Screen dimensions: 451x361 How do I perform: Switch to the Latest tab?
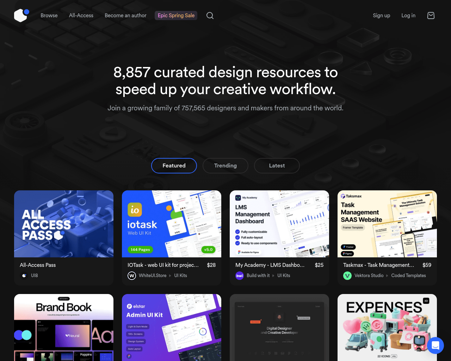[277, 166]
